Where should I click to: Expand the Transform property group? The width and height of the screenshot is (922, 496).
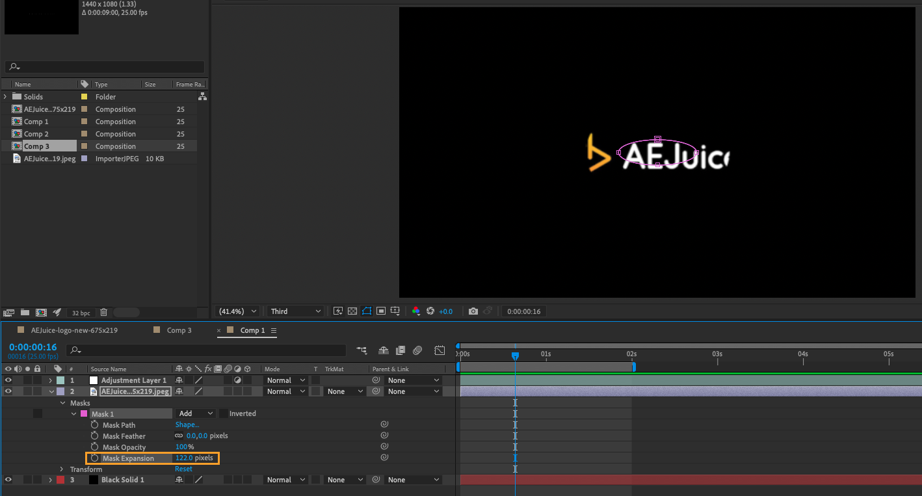(x=62, y=469)
